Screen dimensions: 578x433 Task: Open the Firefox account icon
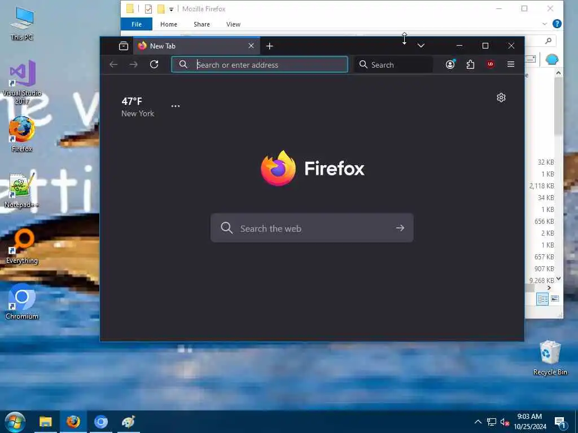[450, 64]
